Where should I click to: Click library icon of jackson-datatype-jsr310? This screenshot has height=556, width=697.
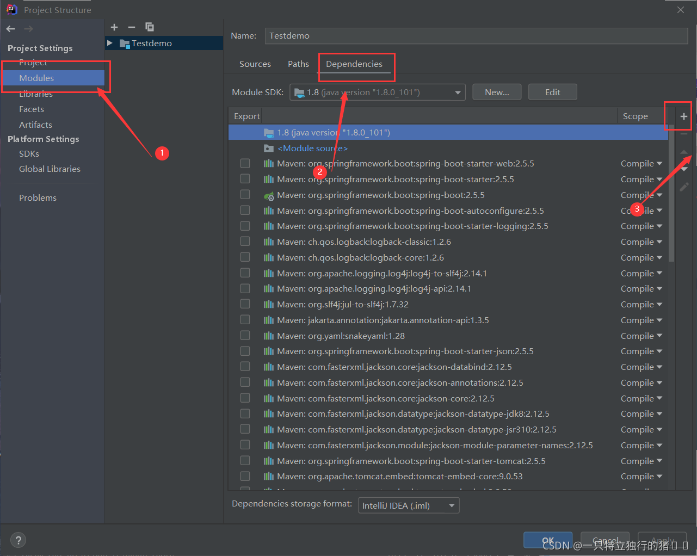tap(269, 429)
